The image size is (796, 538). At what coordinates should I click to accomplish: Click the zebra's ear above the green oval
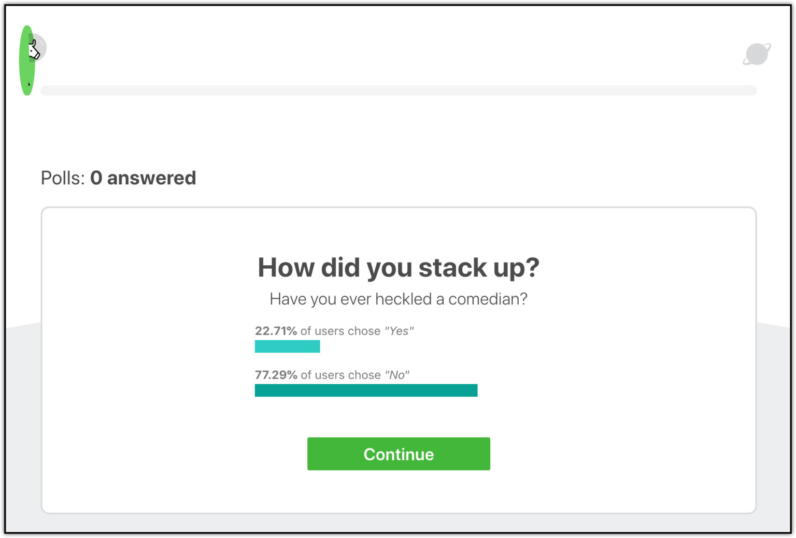pos(33,41)
